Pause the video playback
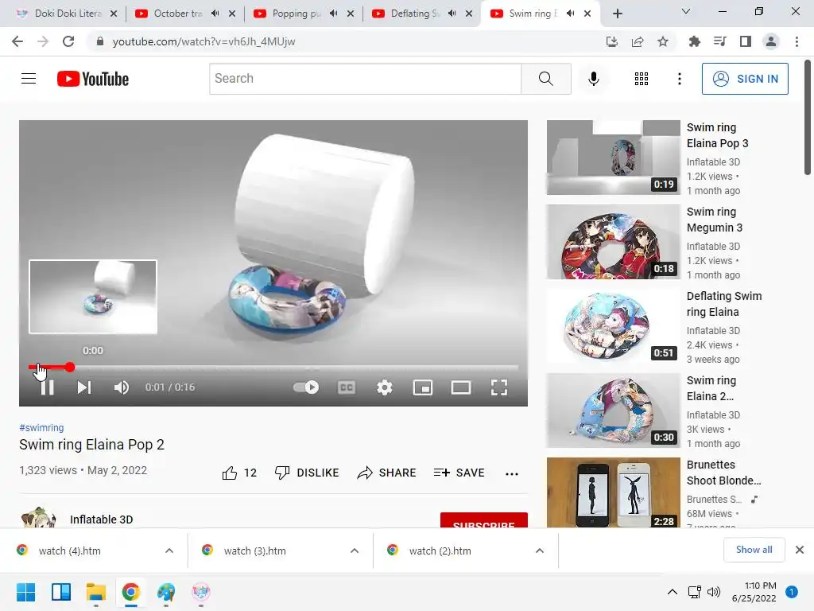Image resolution: width=814 pixels, height=611 pixels. (47, 387)
